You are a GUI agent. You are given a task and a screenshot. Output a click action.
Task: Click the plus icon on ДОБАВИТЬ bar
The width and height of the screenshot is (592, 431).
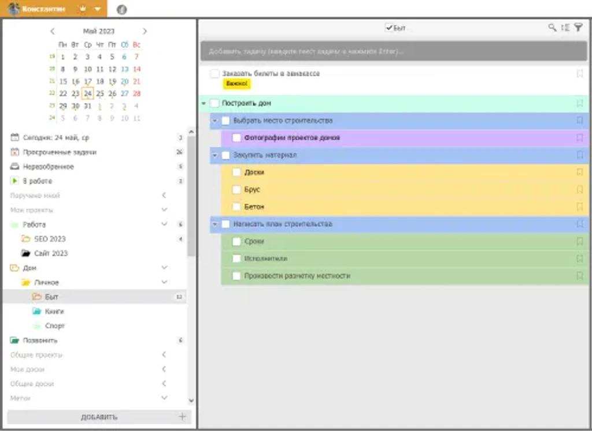[x=182, y=417]
